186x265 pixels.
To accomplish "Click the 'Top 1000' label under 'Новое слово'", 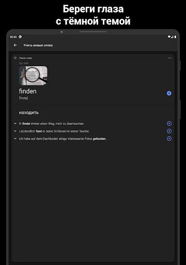I will tap(24, 63).
